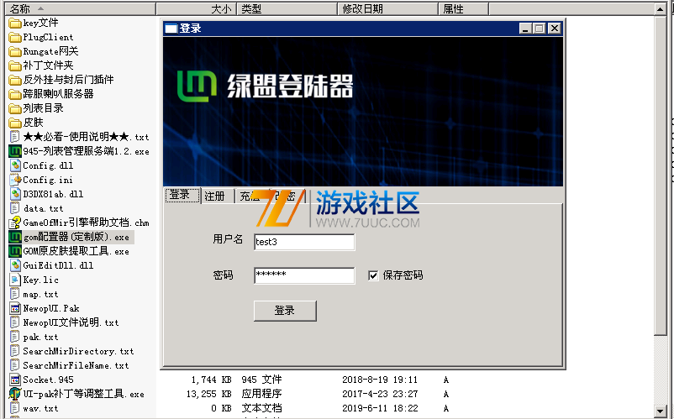The height and width of the screenshot is (419, 674).
Task: Click the file list scroll down arrow
Action: (661, 411)
